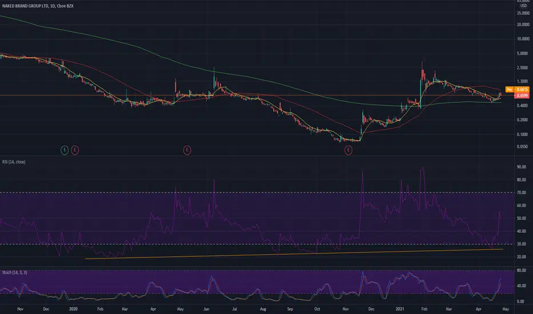533x314 pixels.
Task: Click the 70.00 RSI scale label
Action: [522, 192]
